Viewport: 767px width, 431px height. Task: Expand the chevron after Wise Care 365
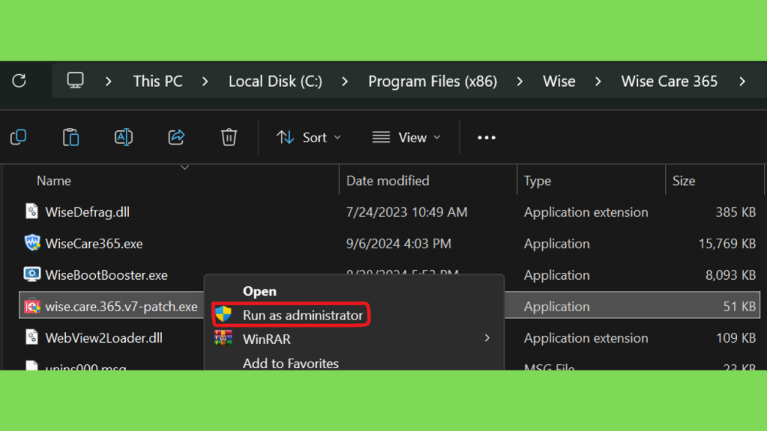[742, 81]
